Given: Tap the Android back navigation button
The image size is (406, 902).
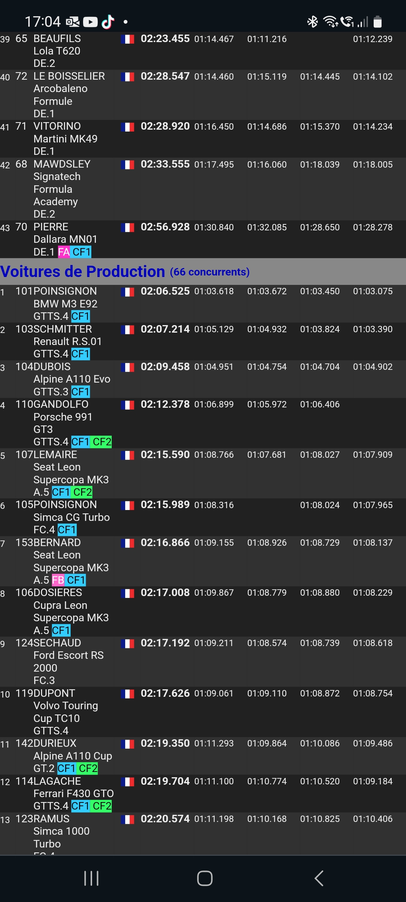Looking at the screenshot, I should click(x=319, y=878).
